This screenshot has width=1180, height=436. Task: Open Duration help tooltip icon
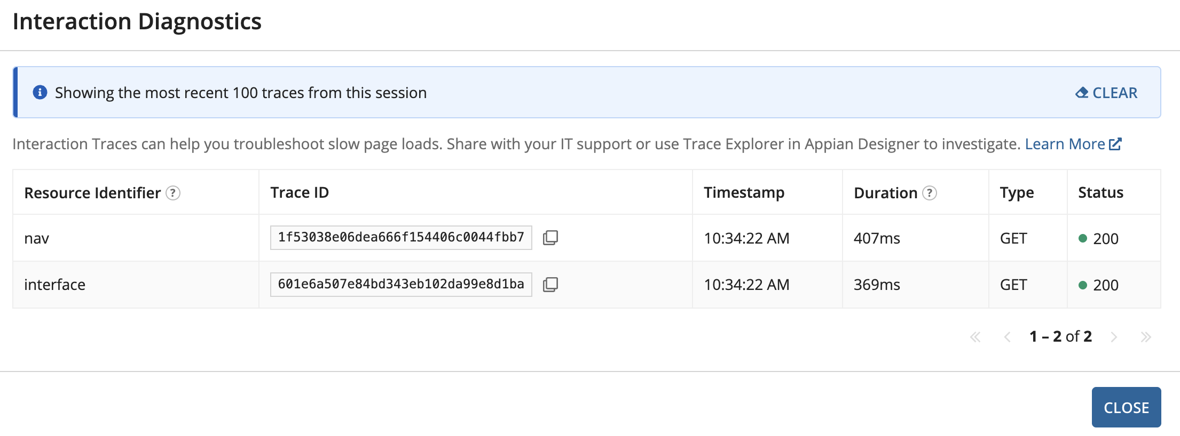pyautogui.click(x=930, y=193)
